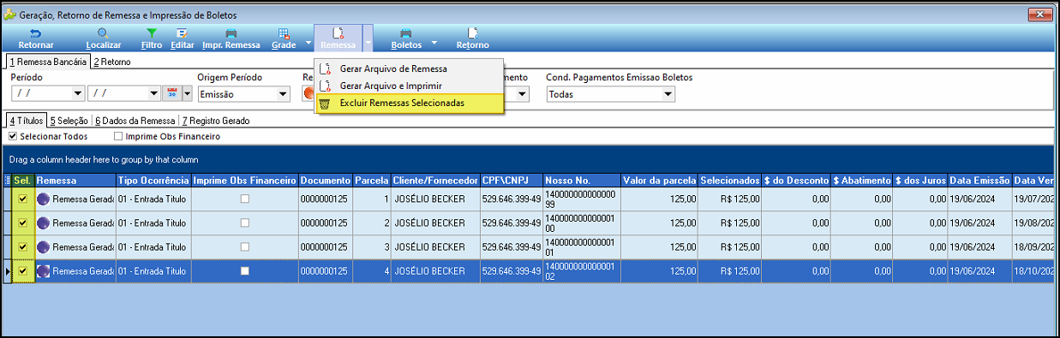Open the second Período date dropdown
This screenshot has height=338, width=1060.
coord(154,94)
